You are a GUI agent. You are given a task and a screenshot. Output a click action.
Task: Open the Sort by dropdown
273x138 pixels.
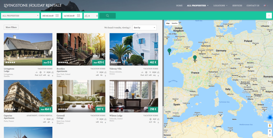pyautogui.click(x=144, y=28)
